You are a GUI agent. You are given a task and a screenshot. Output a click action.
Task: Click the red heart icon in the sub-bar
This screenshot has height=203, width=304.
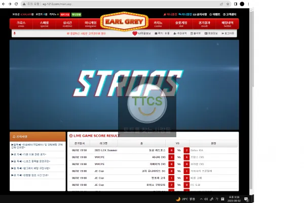[x=135, y=33]
